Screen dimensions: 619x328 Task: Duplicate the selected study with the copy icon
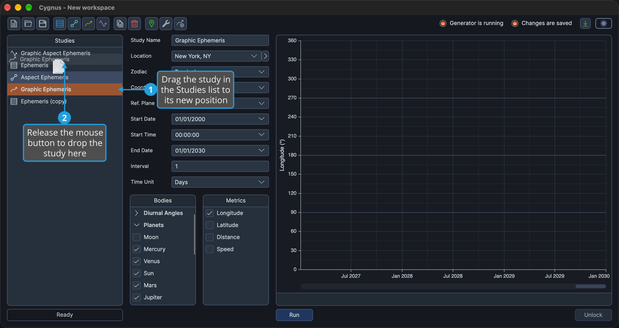pyautogui.click(x=120, y=24)
